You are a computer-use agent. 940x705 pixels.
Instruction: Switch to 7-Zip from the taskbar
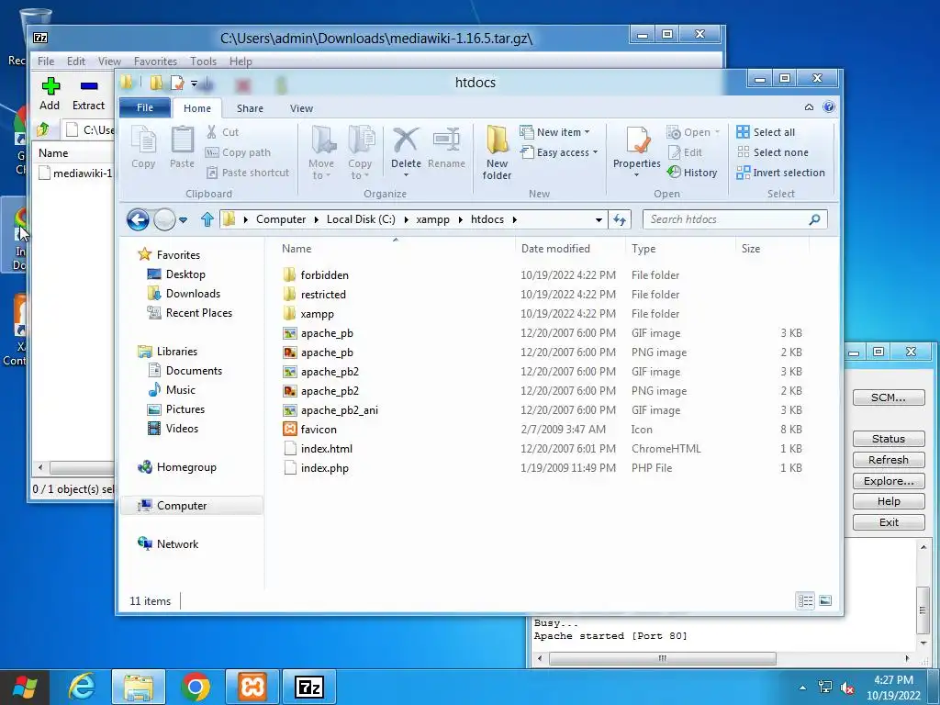309,687
